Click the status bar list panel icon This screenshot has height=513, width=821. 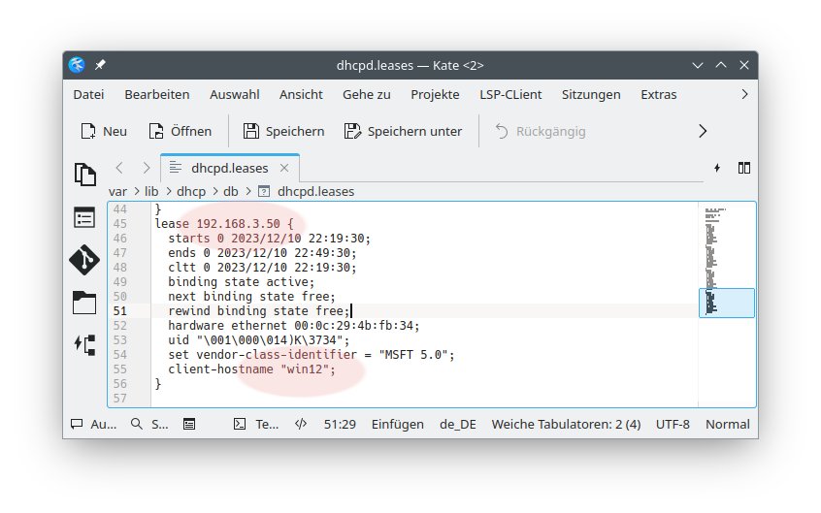point(189,424)
